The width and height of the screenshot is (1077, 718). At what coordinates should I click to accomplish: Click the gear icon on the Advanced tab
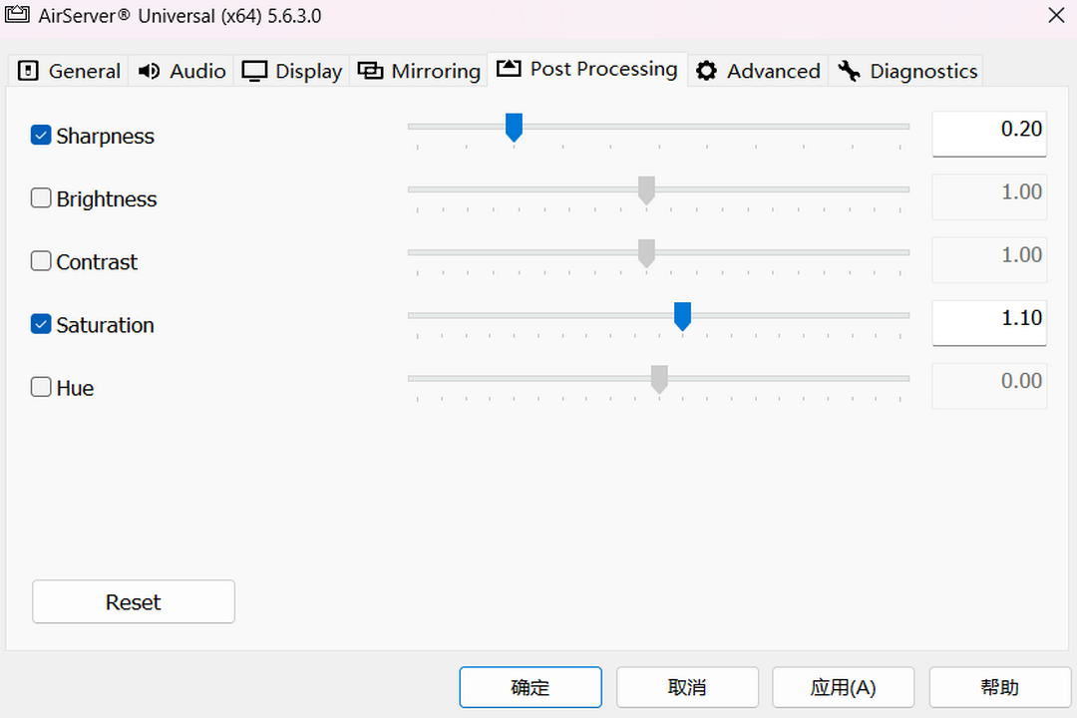(706, 70)
